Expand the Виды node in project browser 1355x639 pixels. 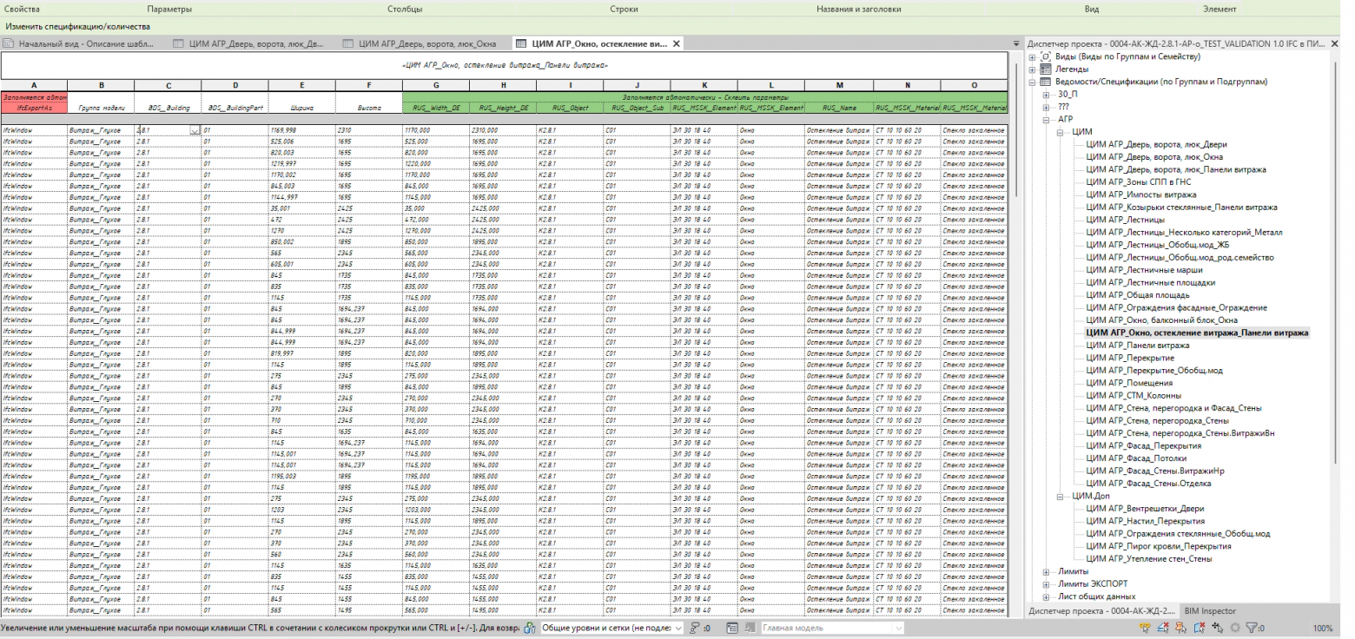coord(1033,56)
